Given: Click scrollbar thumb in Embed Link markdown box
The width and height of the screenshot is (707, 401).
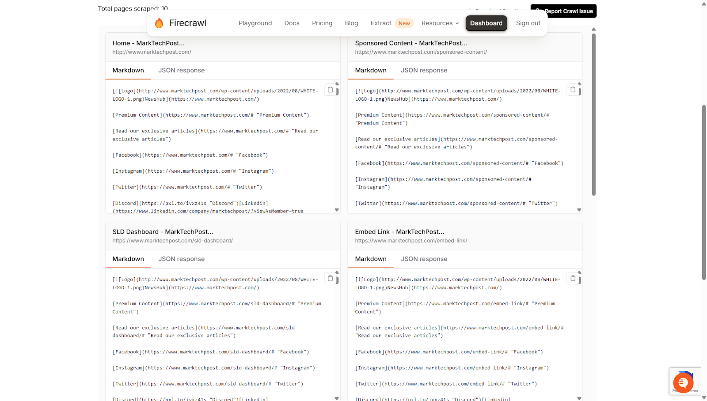Looking at the screenshot, I should [x=580, y=280].
